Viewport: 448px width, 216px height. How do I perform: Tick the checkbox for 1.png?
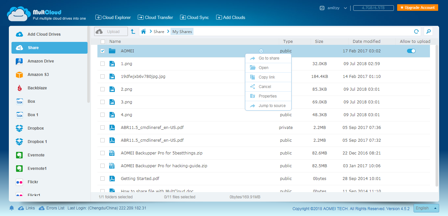(103, 64)
